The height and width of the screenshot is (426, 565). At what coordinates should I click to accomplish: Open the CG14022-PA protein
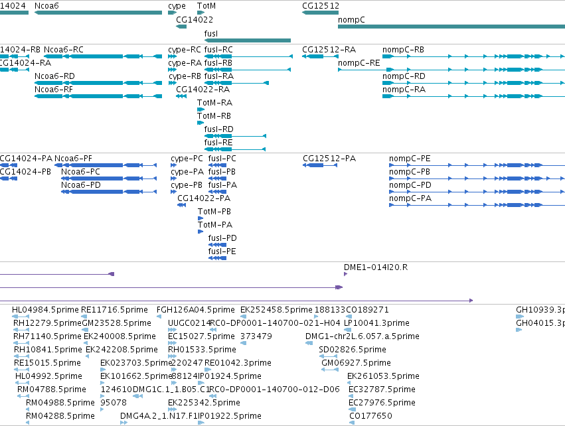point(204,198)
